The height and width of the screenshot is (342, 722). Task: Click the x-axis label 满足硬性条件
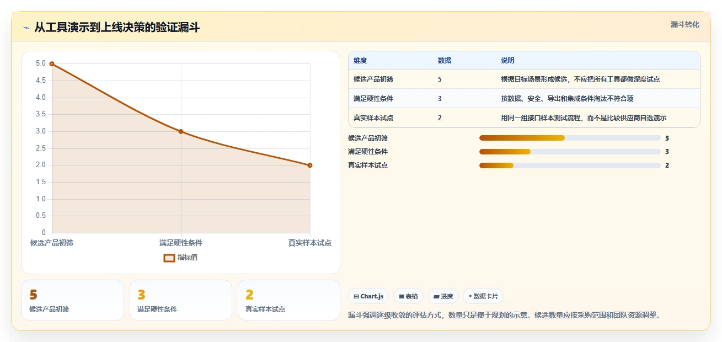click(x=181, y=243)
